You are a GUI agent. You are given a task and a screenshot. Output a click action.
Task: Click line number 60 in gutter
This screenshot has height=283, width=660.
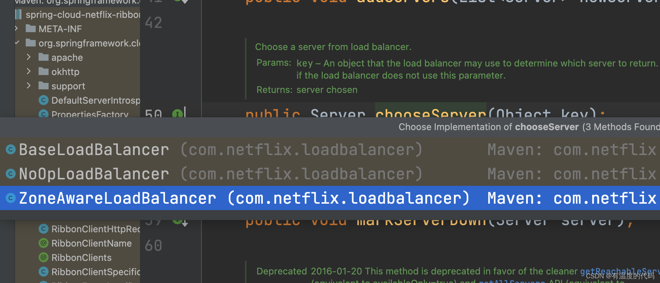point(154,245)
